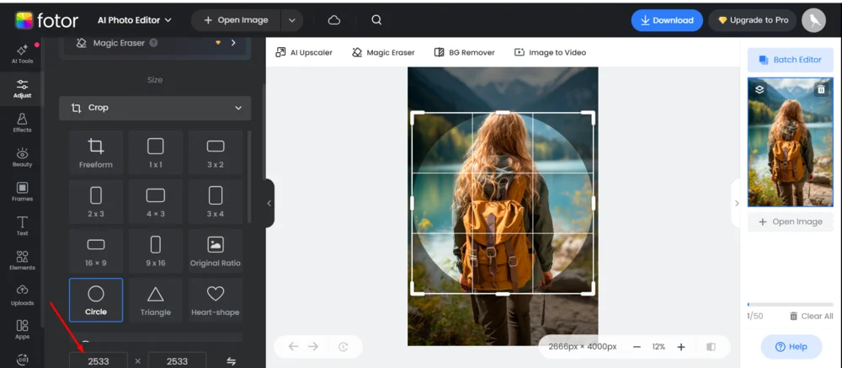Delete the thumbnail with trash icon
The height and width of the screenshot is (368, 842).
point(820,90)
